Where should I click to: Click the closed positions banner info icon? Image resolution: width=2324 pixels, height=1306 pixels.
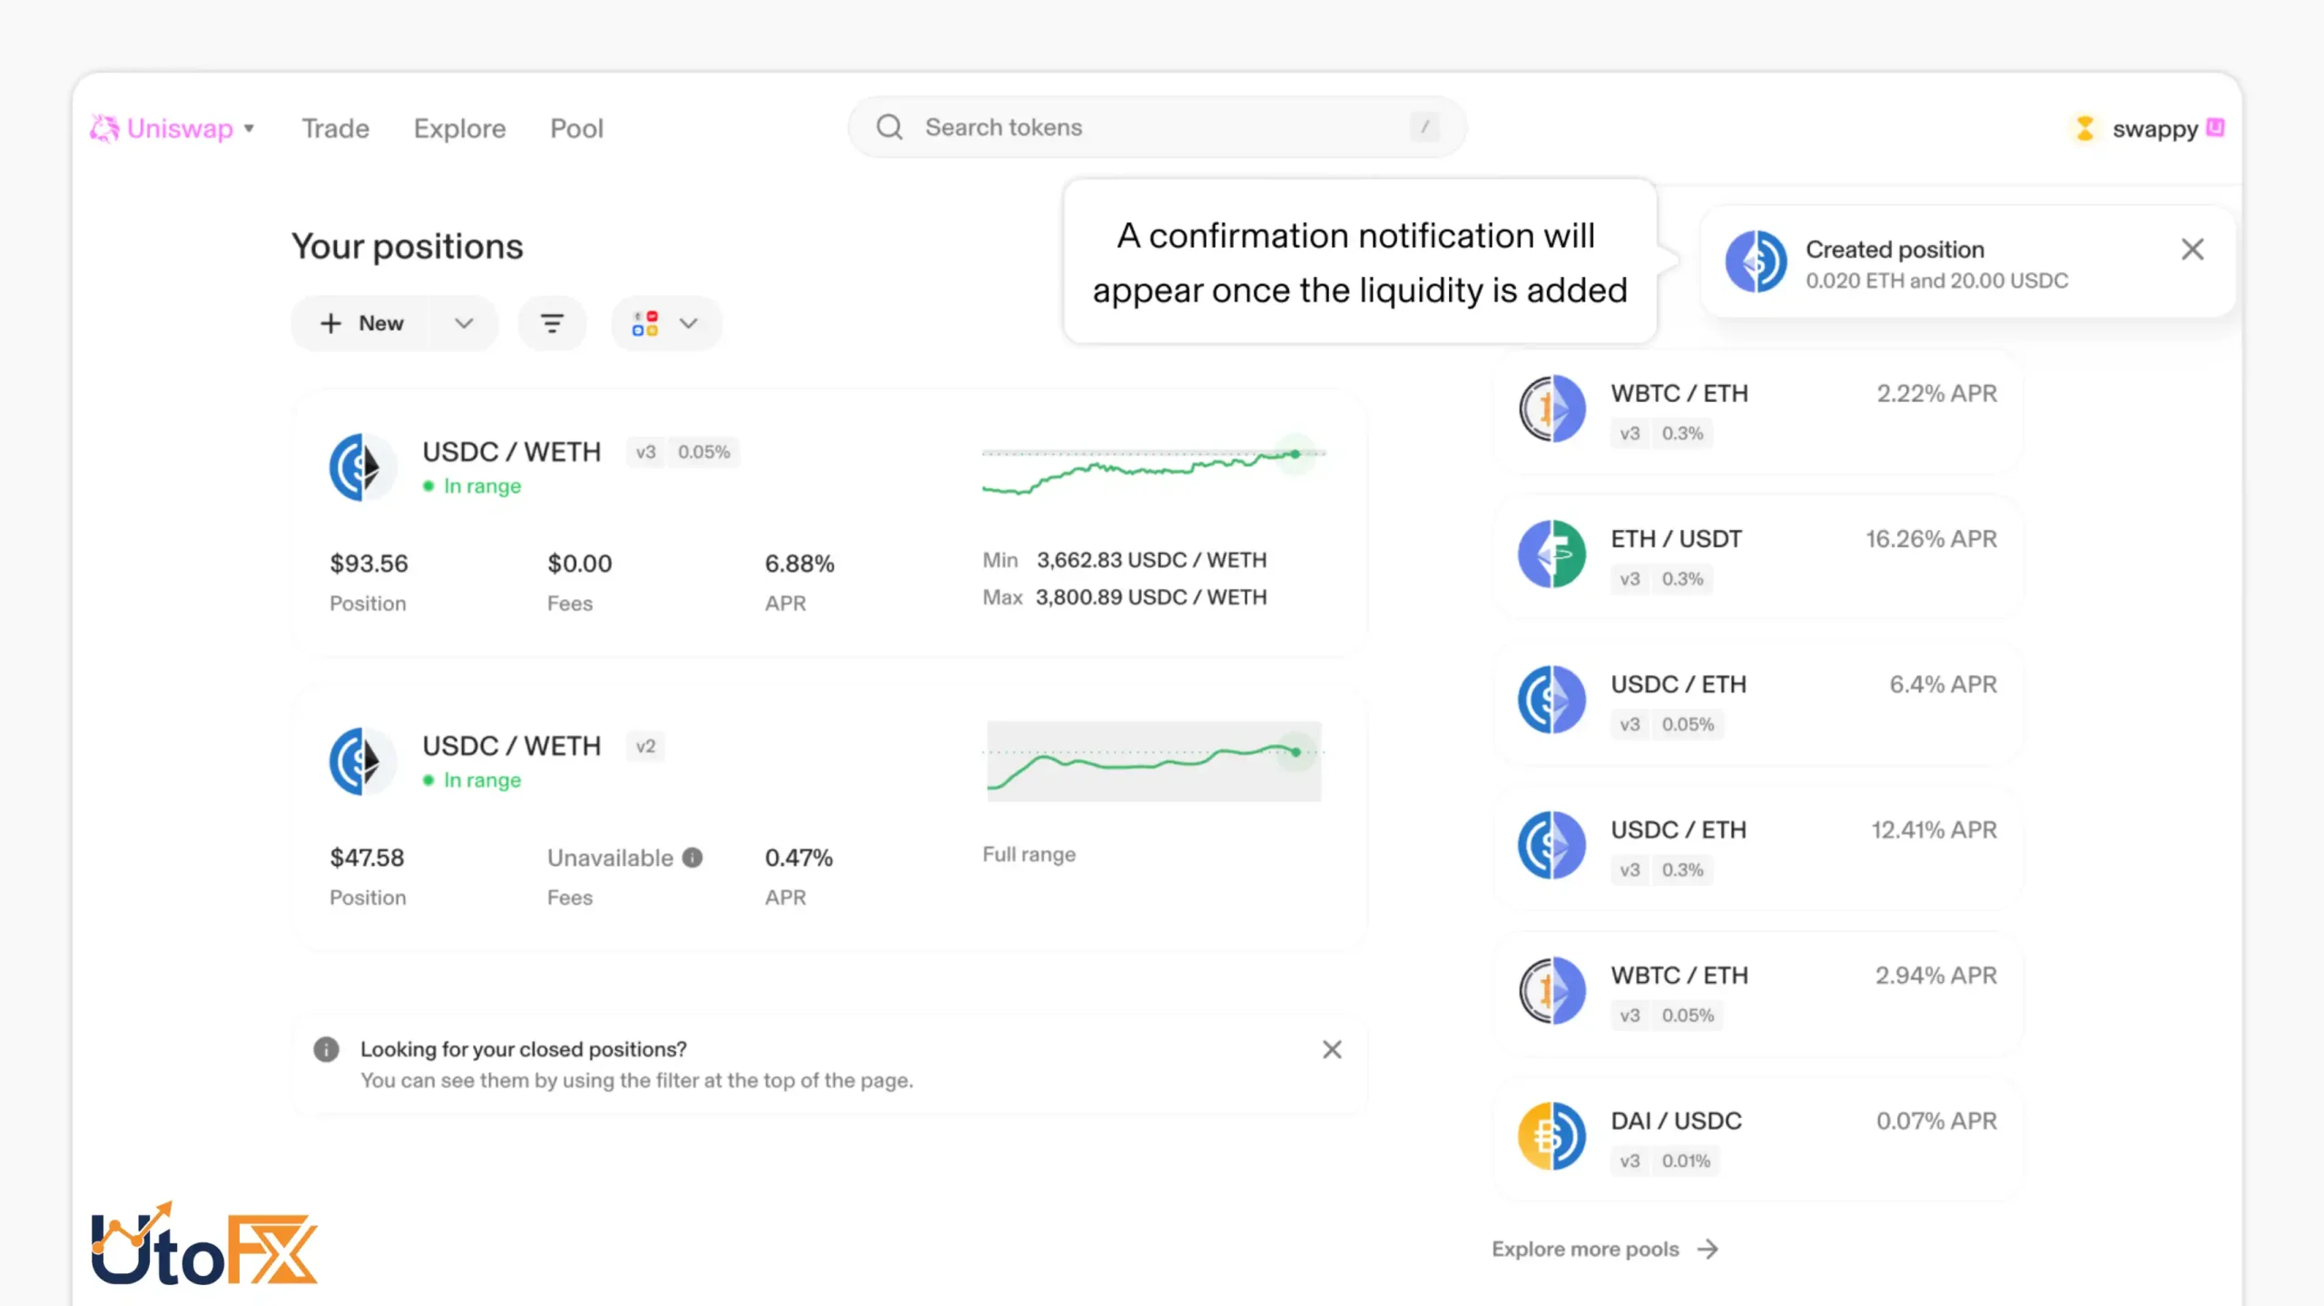326,1049
